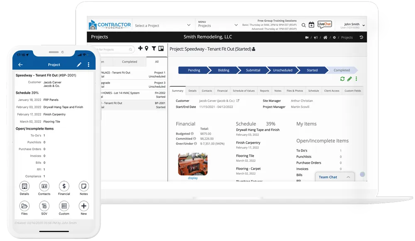
Task: Set project status to Bidding
Action: coord(224,70)
